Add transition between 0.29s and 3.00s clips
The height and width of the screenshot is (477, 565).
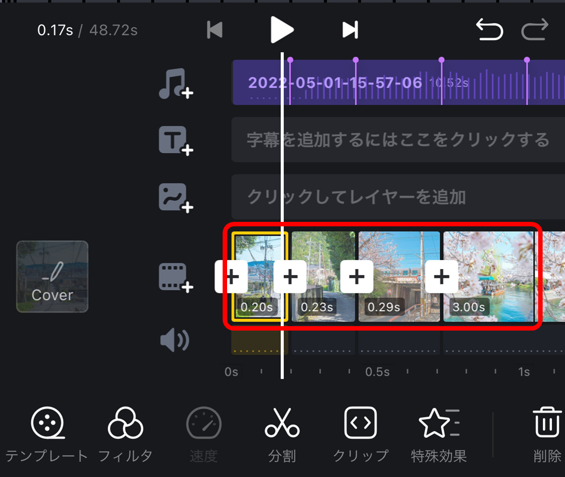click(x=441, y=276)
